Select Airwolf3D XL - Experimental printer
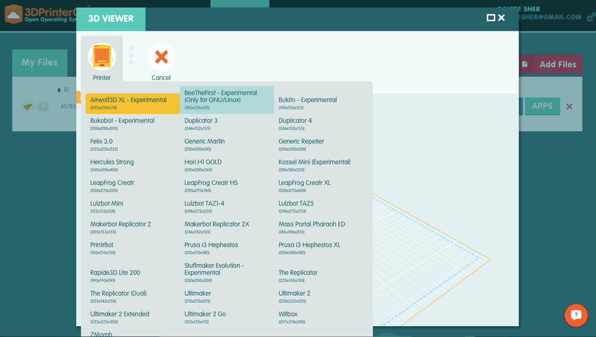Image resolution: width=596 pixels, height=337 pixels. tap(133, 103)
